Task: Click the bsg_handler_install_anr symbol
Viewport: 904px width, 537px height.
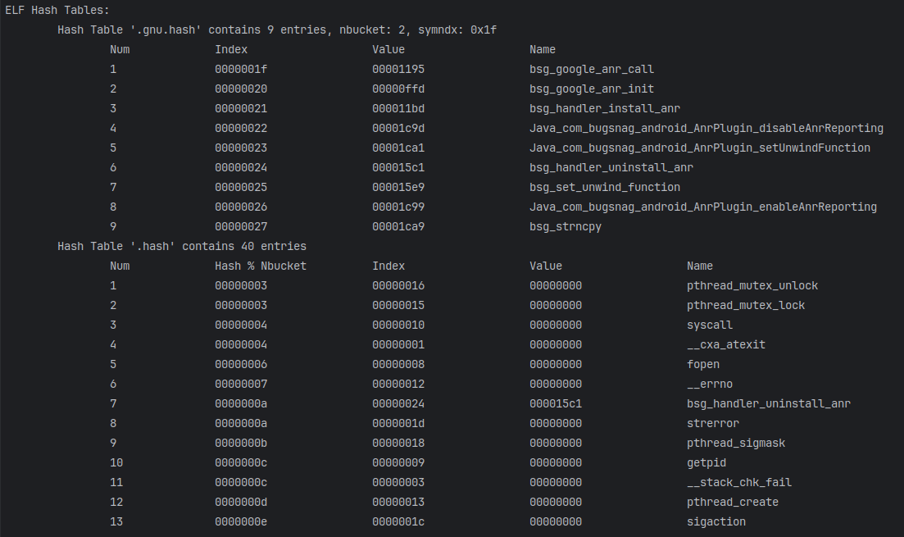Action: pyautogui.click(x=605, y=108)
